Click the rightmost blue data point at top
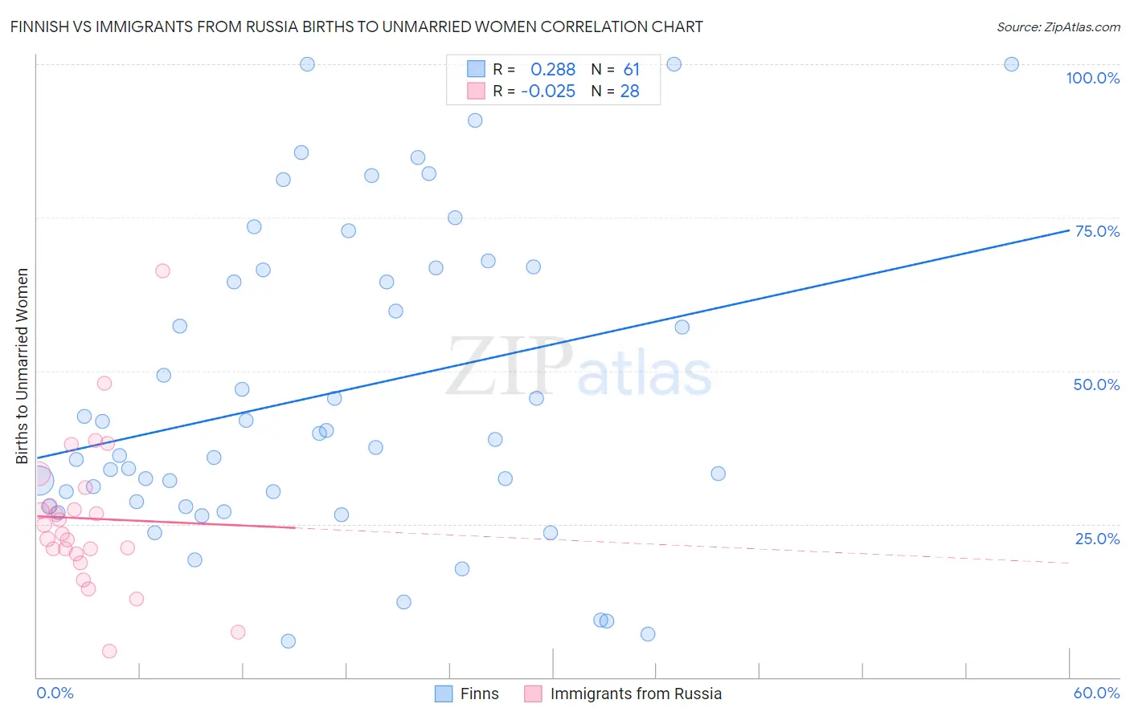 (x=1012, y=64)
